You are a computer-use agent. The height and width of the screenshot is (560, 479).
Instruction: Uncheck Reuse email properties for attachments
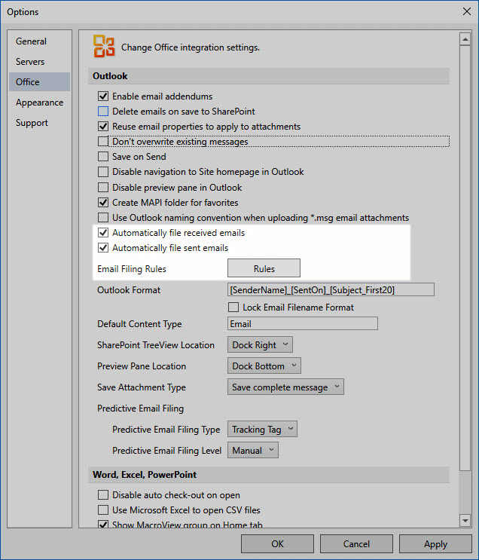pyautogui.click(x=103, y=127)
